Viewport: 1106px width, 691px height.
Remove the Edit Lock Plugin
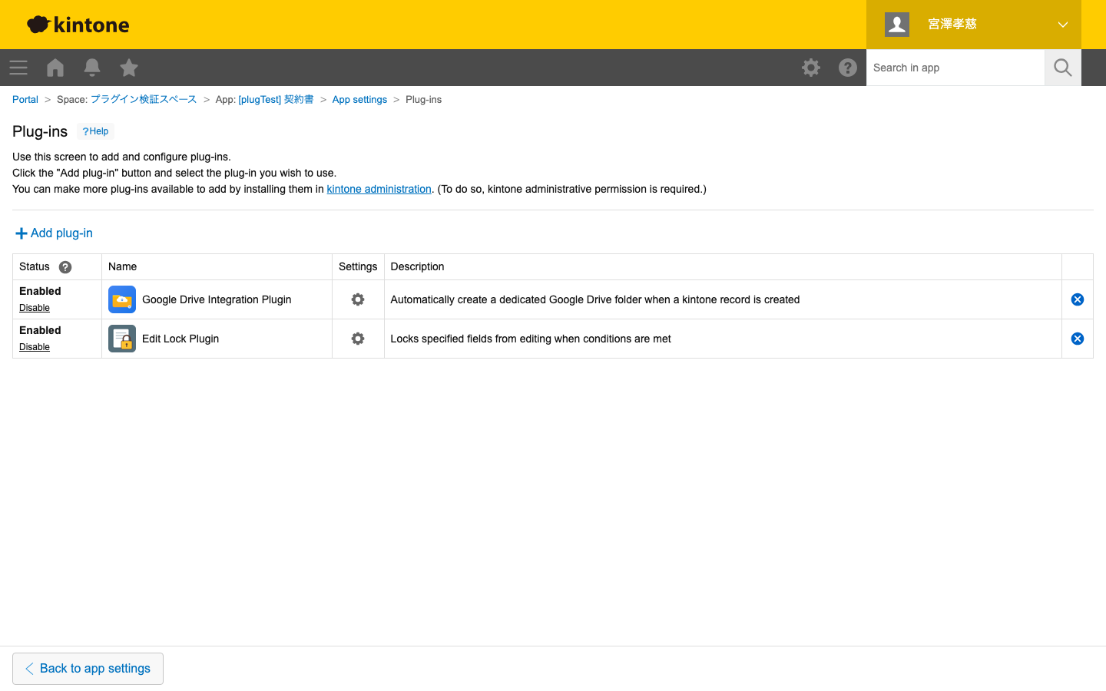click(1078, 339)
